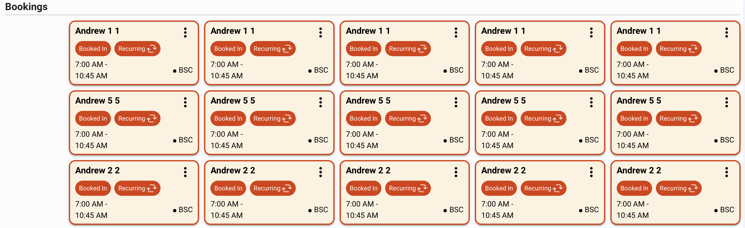Image resolution: width=745 pixels, height=228 pixels.
Task: Toggle the Booked In status on Andrew 1 1
Action: (93, 48)
